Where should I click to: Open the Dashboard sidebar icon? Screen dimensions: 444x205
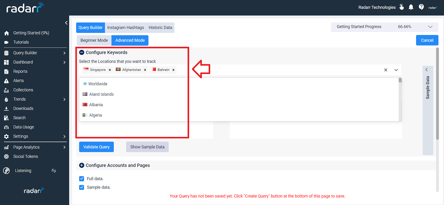6,62
